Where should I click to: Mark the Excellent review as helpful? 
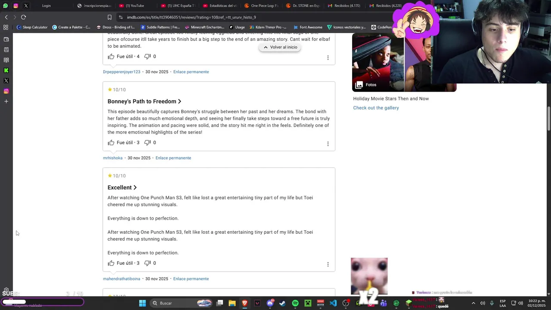pyautogui.click(x=111, y=263)
